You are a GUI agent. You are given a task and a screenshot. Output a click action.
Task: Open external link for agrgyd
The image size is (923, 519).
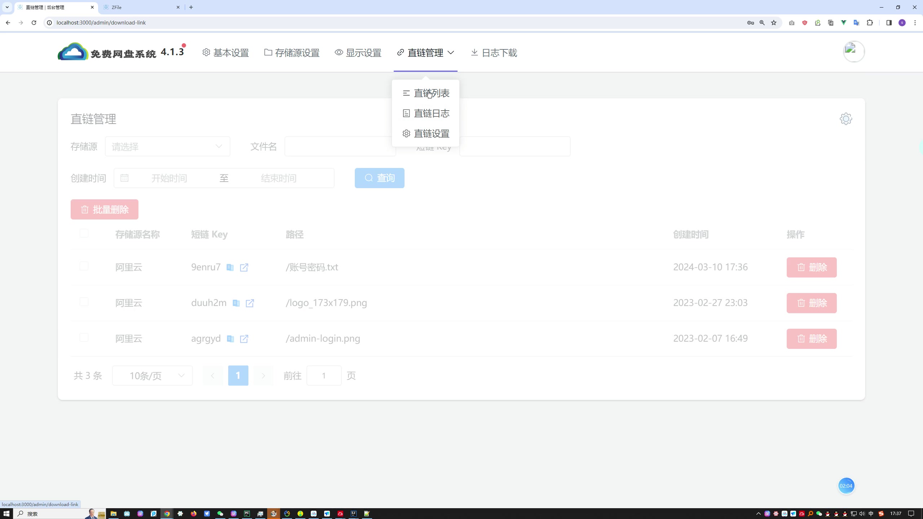[x=244, y=339]
